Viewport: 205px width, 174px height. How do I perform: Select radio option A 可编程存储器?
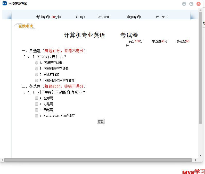coord(37,63)
